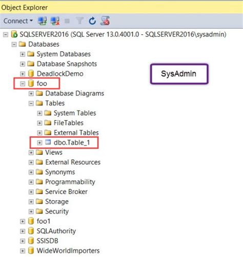
Task: Click the System Databases folder icon
Action: coord(31,54)
